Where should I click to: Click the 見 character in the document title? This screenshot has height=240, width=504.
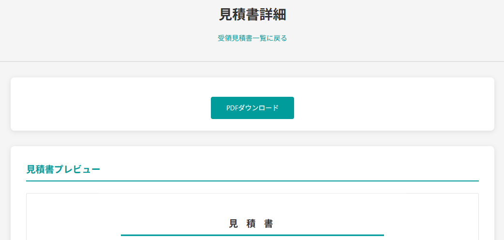pos(233,224)
